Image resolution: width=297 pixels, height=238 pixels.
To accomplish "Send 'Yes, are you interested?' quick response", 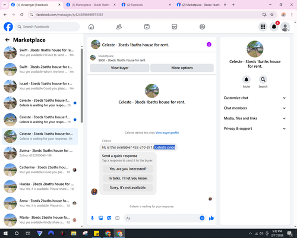I will coord(128,169).
